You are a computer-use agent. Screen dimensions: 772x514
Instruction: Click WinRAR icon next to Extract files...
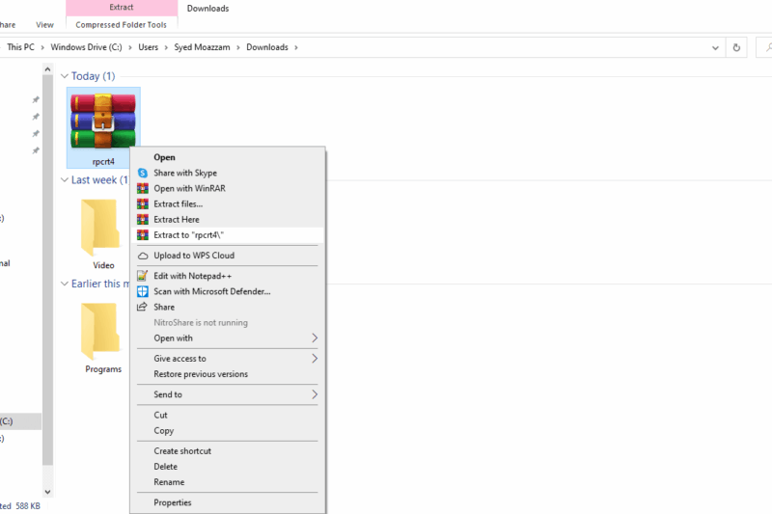[142, 204]
